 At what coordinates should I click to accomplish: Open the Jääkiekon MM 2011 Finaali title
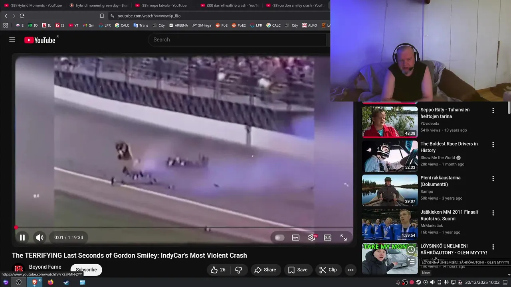tap(449, 215)
